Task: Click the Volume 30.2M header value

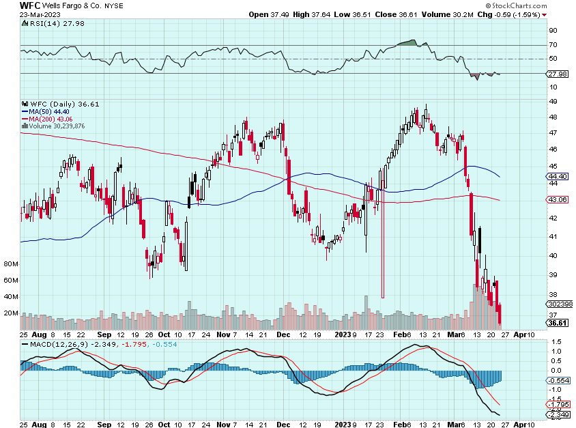Action: [x=447, y=15]
